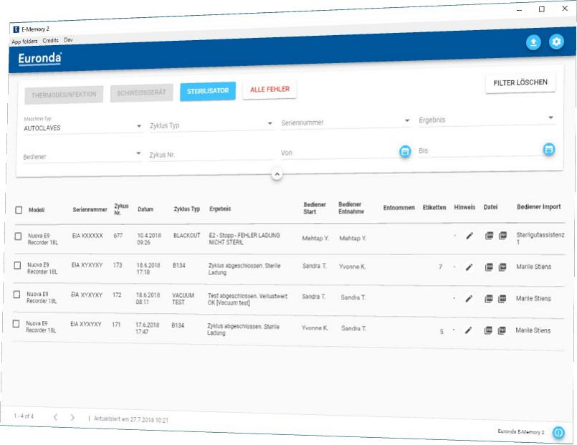Viewport: 577px width, 445px height.
Task: Edit note for cycle 677 row
Action: 469,236
